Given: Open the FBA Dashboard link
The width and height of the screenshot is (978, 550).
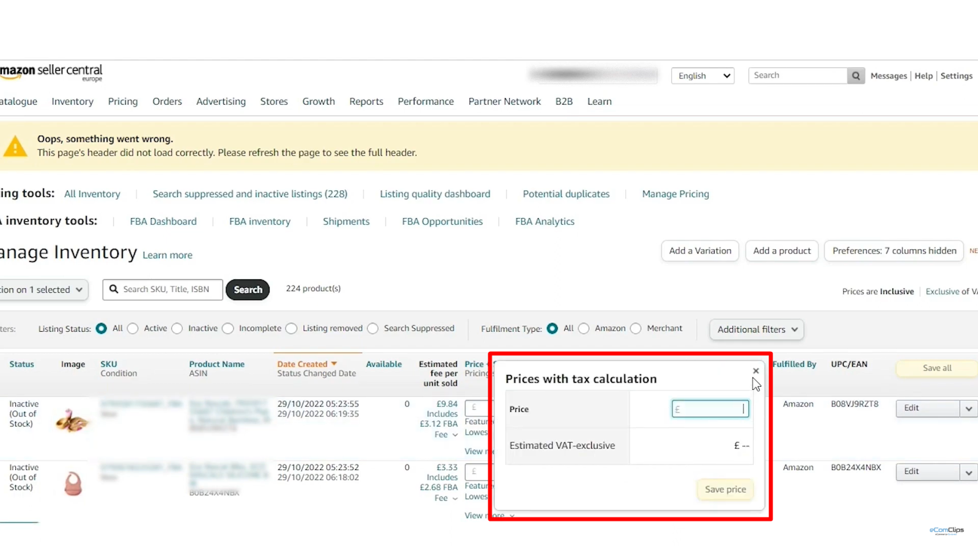Looking at the screenshot, I should 163,221.
